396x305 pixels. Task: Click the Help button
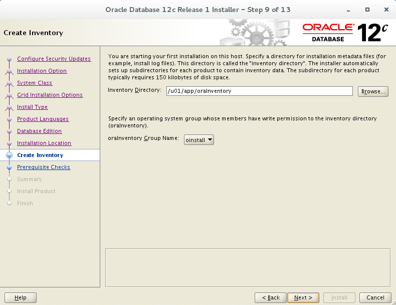tap(21, 297)
